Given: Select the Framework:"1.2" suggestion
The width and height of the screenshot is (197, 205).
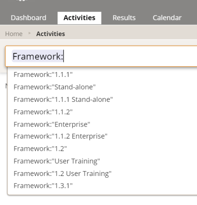Looking at the screenshot, I should (102, 149).
